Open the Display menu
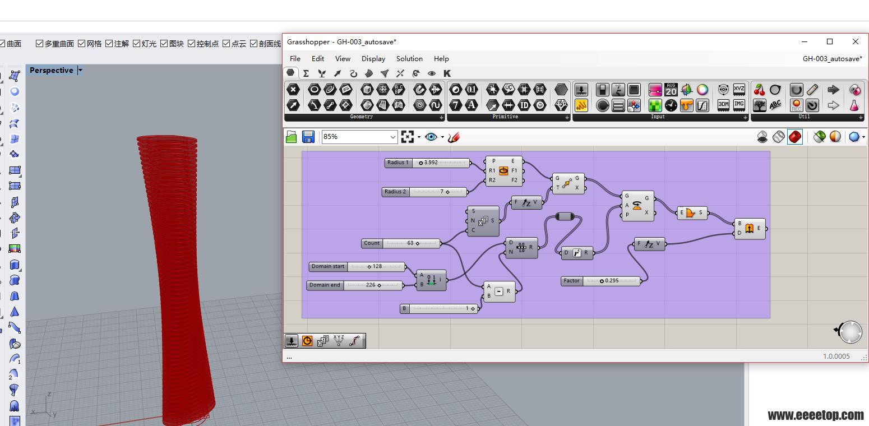The width and height of the screenshot is (869, 426). (373, 58)
